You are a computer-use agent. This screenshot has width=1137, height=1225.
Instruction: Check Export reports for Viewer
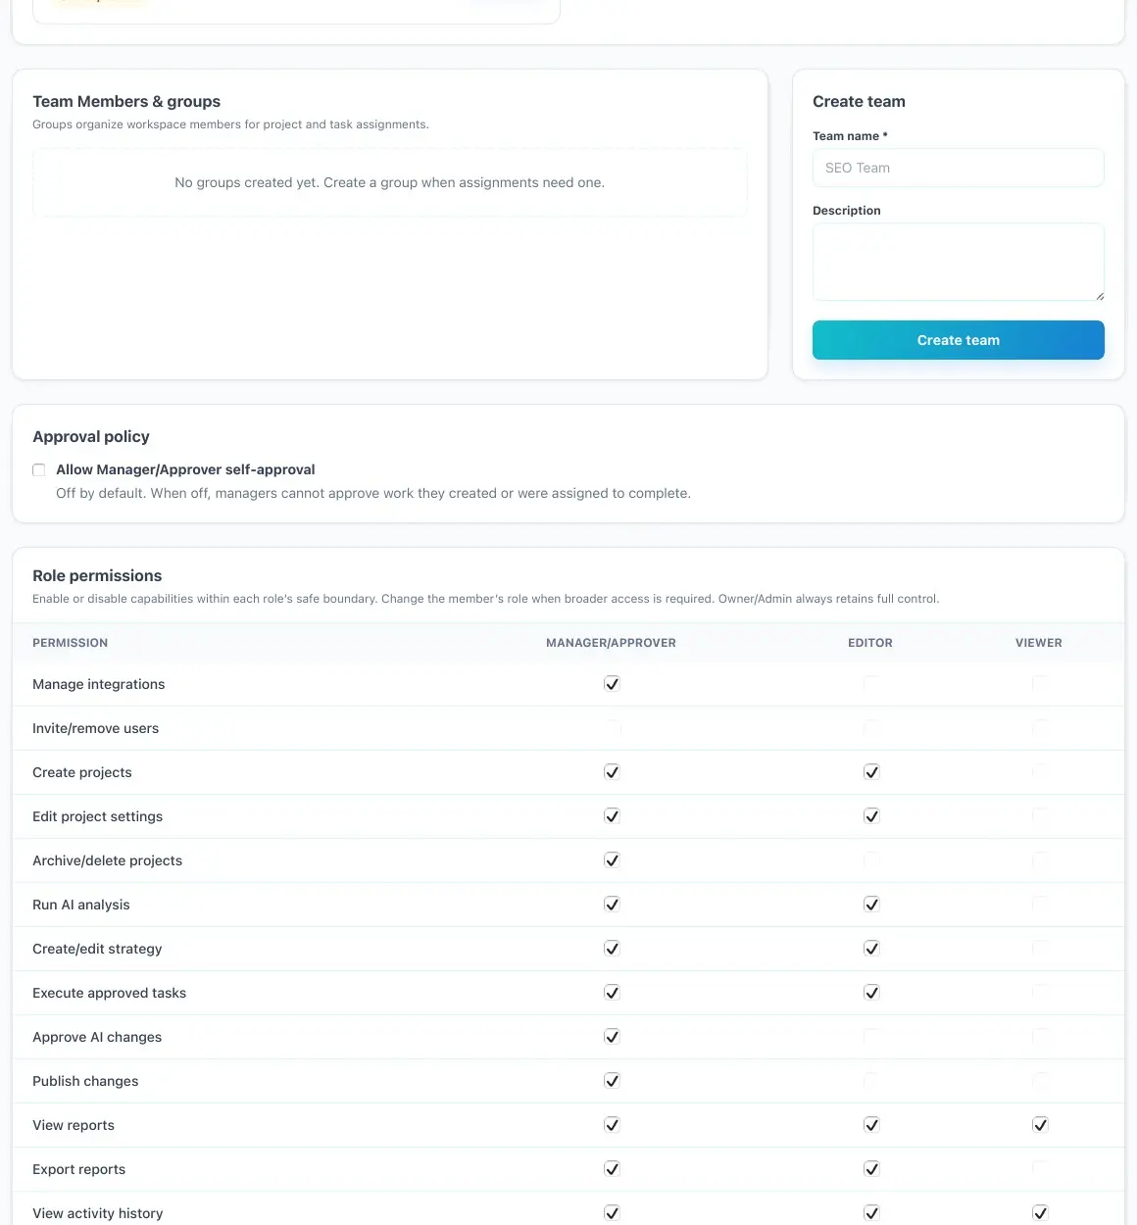(1040, 1169)
